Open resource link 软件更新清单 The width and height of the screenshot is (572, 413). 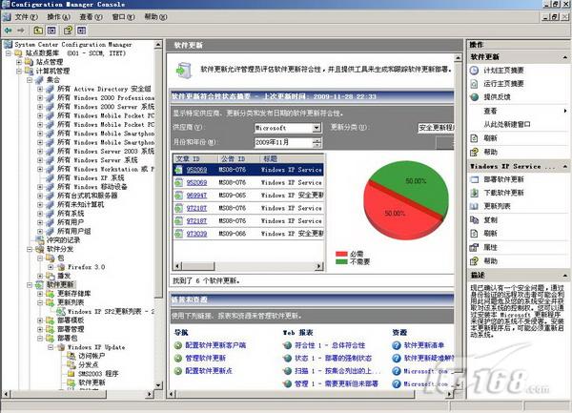click(x=424, y=345)
